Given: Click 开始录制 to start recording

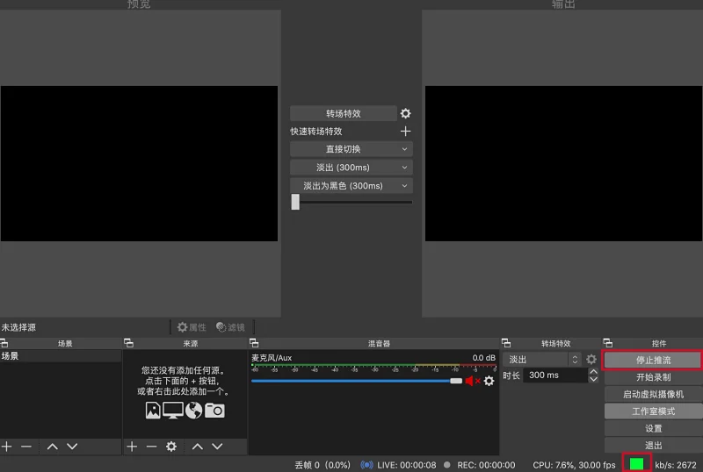Looking at the screenshot, I should 653,377.
